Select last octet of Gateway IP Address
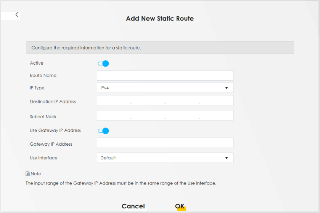 pyautogui.click(x=216, y=143)
